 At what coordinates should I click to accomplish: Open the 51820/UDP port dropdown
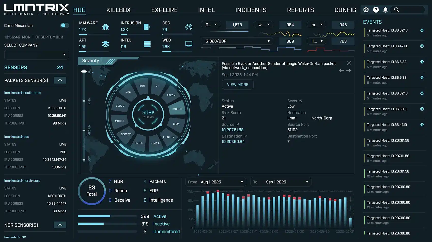tap(237, 41)
